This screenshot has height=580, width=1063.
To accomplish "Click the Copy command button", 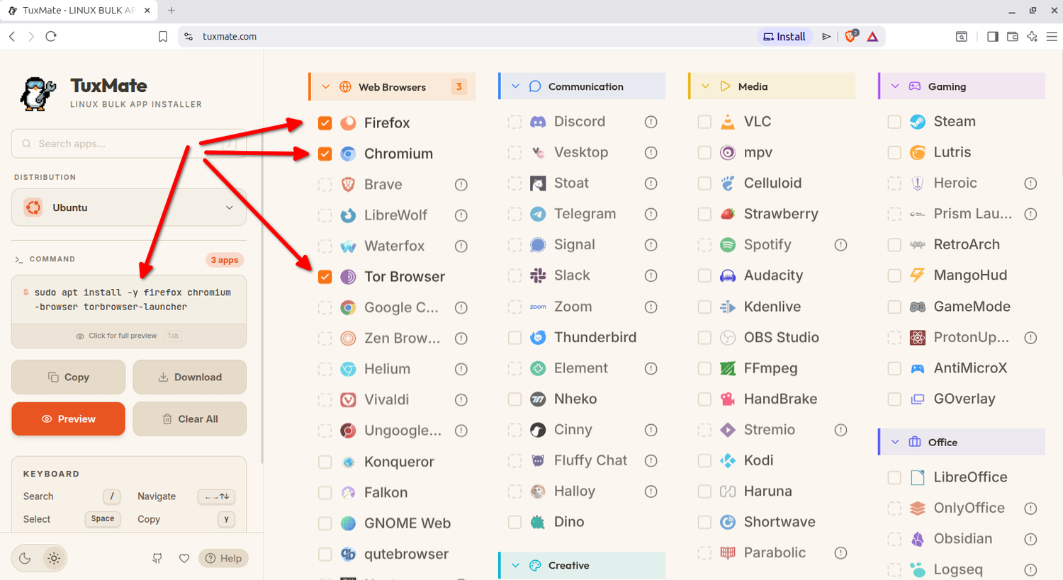I will tap(68, 377).
